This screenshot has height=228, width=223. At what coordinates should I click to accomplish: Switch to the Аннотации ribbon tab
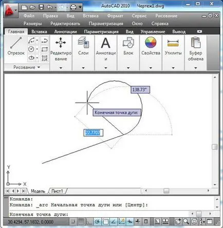[x=65, y=32]
